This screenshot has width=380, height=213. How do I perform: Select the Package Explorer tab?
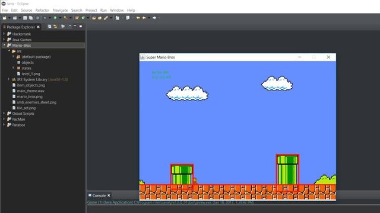coord(21,27)
